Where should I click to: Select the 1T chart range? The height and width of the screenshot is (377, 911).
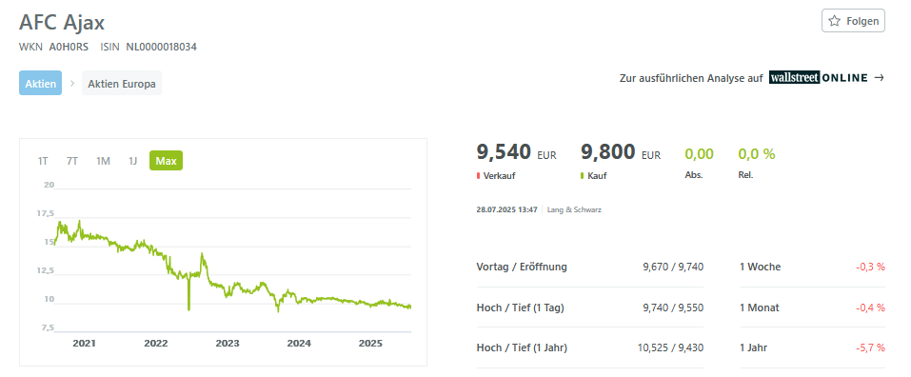coord(43,161)
